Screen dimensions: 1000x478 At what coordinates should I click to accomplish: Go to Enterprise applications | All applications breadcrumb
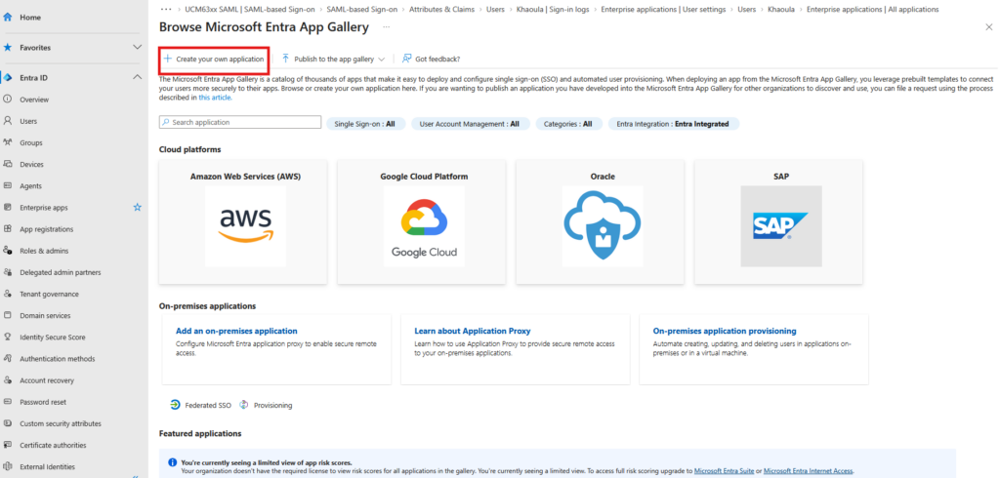[x=872, y=10]
